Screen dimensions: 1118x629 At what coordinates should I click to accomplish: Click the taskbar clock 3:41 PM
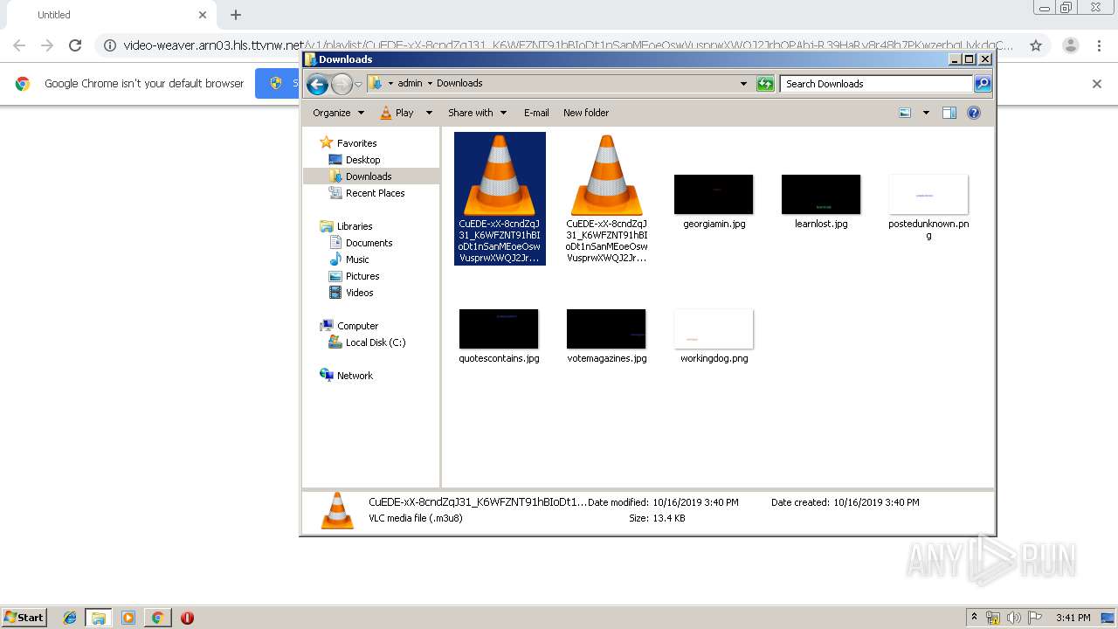[1073, 618]
